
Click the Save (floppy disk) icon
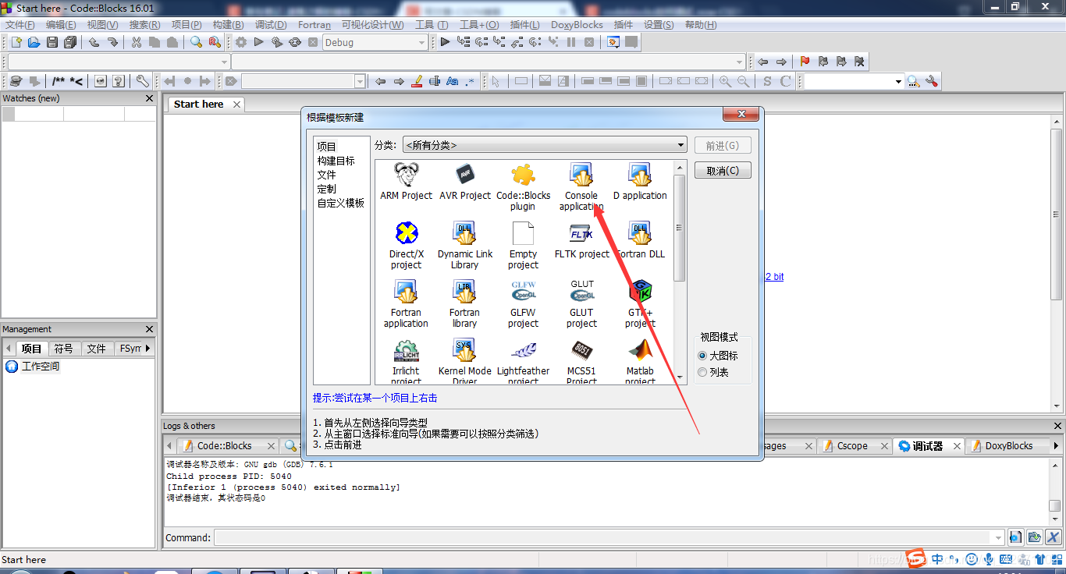(52, 42)
